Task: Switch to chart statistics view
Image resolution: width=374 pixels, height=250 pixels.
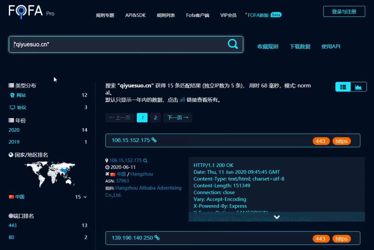Action: (358, 87)
